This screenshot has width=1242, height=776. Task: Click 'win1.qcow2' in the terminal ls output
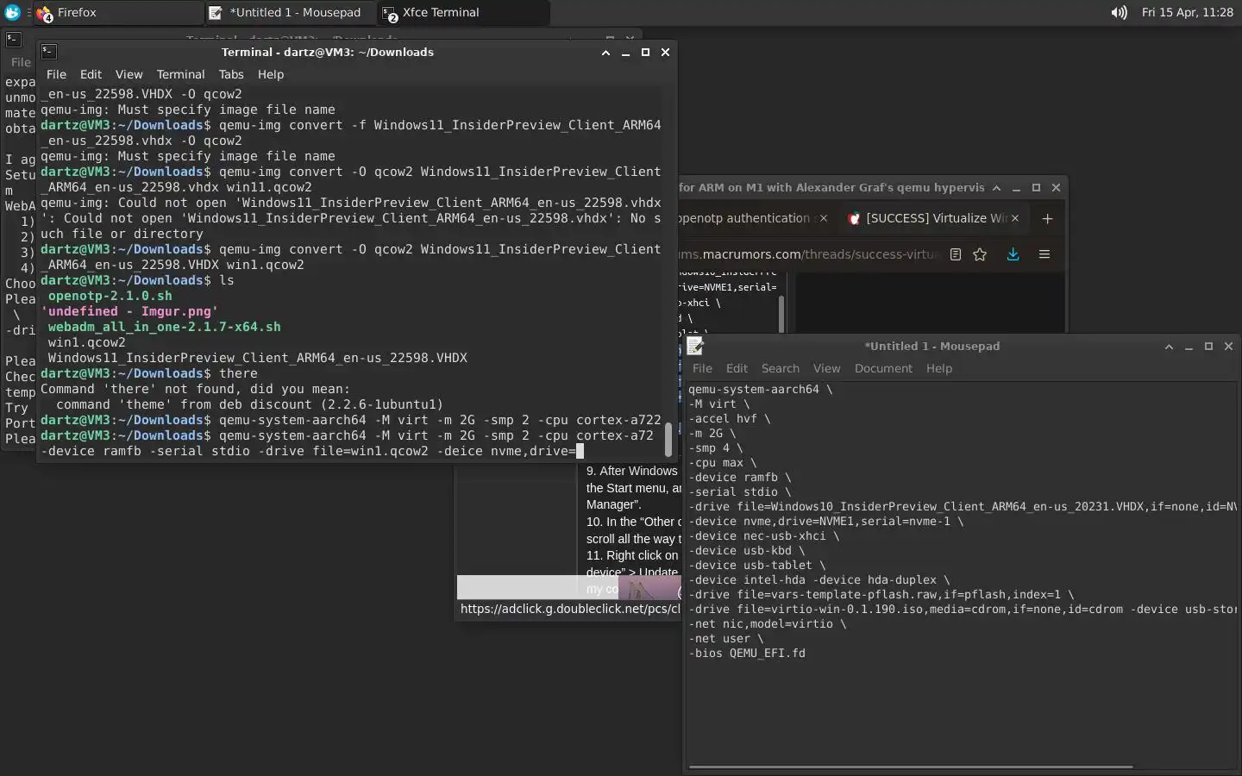click(86, 342)
